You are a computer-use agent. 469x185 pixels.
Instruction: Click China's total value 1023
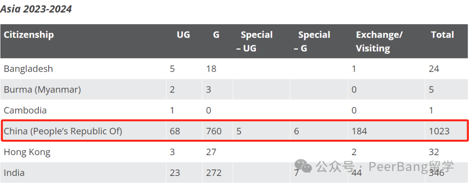[x=439, y=131]
